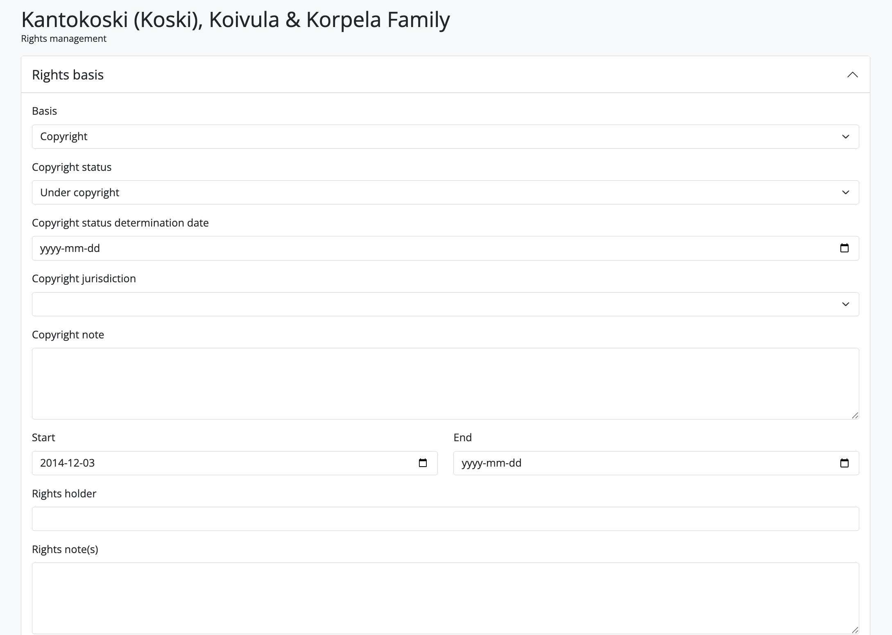Click the Basis field label
Screen dimensions: 892x635
point(44,111)
